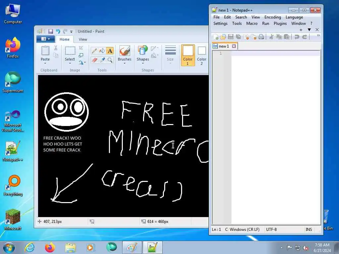Select the Magnifier tool in Paint
The width and height of the screenshot is (339, 254).
pos(110,60)
